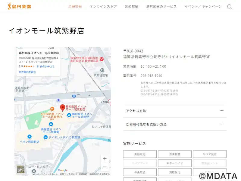Click the イオン筑紫野店 cart map marker
241x181 pixels.
(29, 137)
